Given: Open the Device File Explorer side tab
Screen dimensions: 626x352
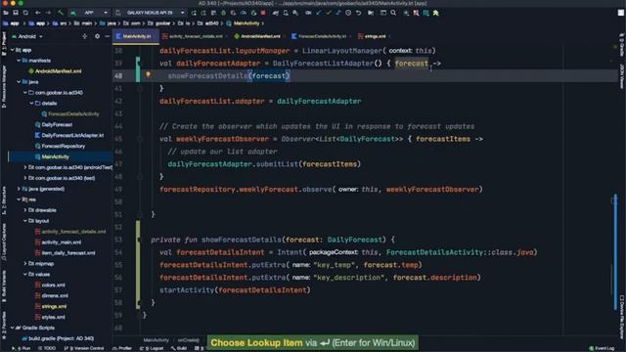Looking at the screenshot, I should click(622, 317).
